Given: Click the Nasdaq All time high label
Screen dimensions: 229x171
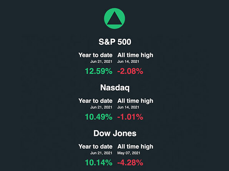Looking at the screenshot, I should [x=135, y=101].
